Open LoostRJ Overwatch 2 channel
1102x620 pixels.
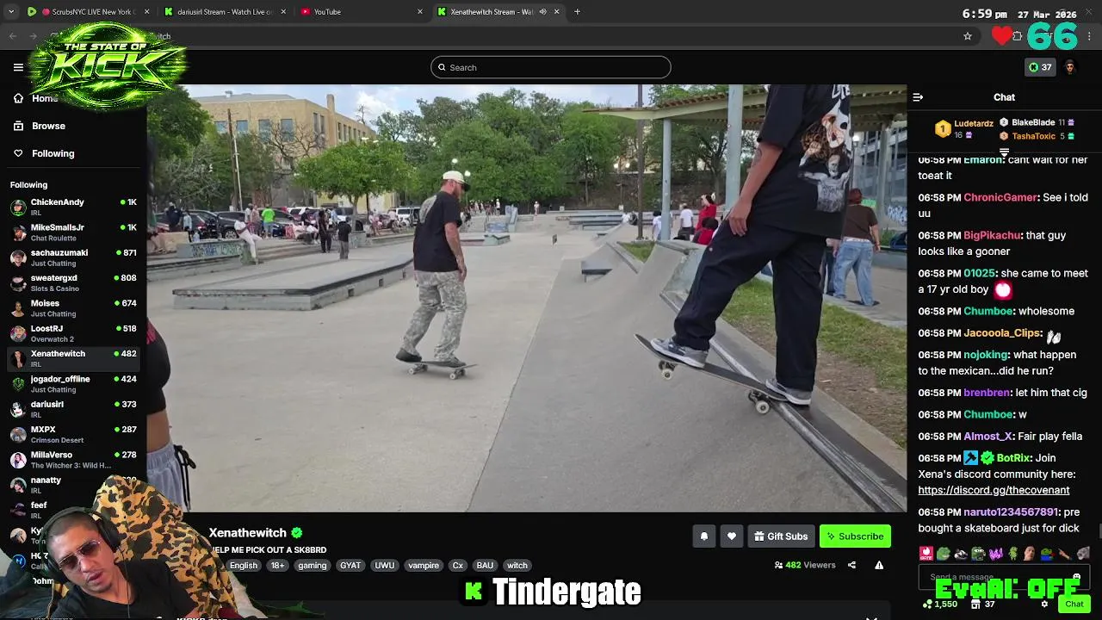(x=73, y=333)
